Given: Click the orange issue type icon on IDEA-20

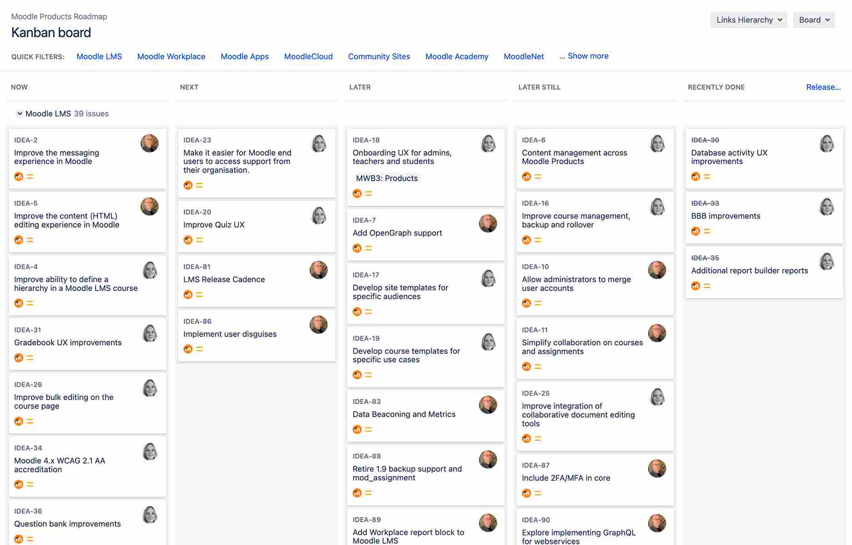Looking at the screenshot, I should pyautogui.click(x=188, y=240).
